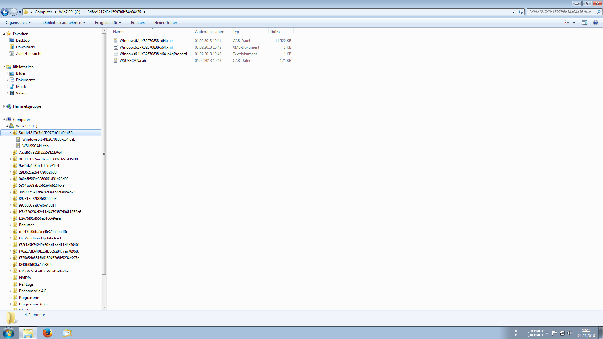Show hidden tray icons arrow
603x339 pixels.
[547, 333]
